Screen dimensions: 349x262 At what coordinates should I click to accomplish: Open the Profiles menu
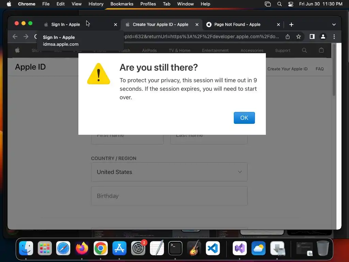[148, 4]
